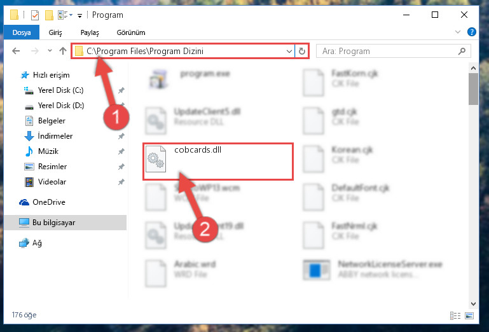Click the search magnifier icon
The width and height of the screenshot is (489, 332).
462,51
